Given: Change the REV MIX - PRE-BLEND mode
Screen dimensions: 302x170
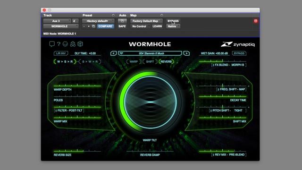Looking at the screenshot, I should [x=228, y=154].
